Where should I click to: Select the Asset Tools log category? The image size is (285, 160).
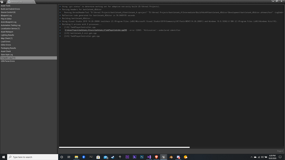click(x=28, y=6)
